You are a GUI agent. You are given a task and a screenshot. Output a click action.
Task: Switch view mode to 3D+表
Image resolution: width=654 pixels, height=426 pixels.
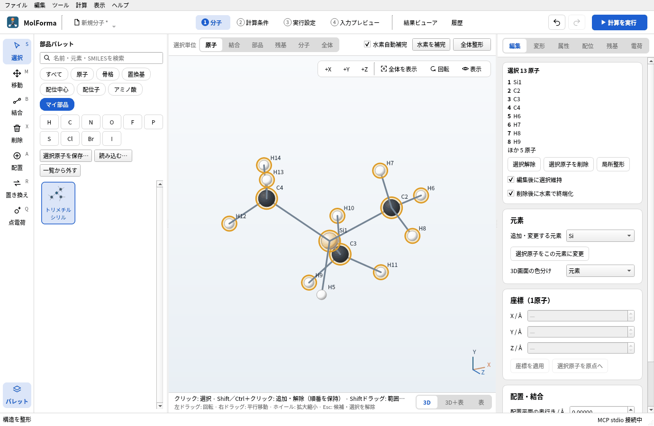point(454,402)
